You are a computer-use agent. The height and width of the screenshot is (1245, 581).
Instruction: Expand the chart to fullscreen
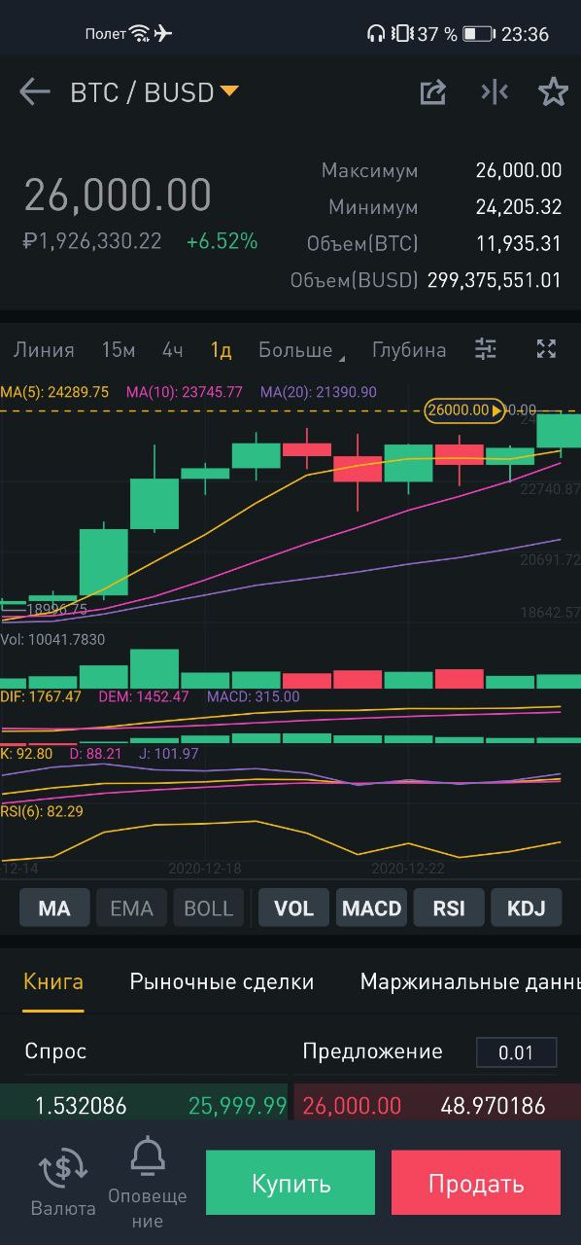pos(547,349)
